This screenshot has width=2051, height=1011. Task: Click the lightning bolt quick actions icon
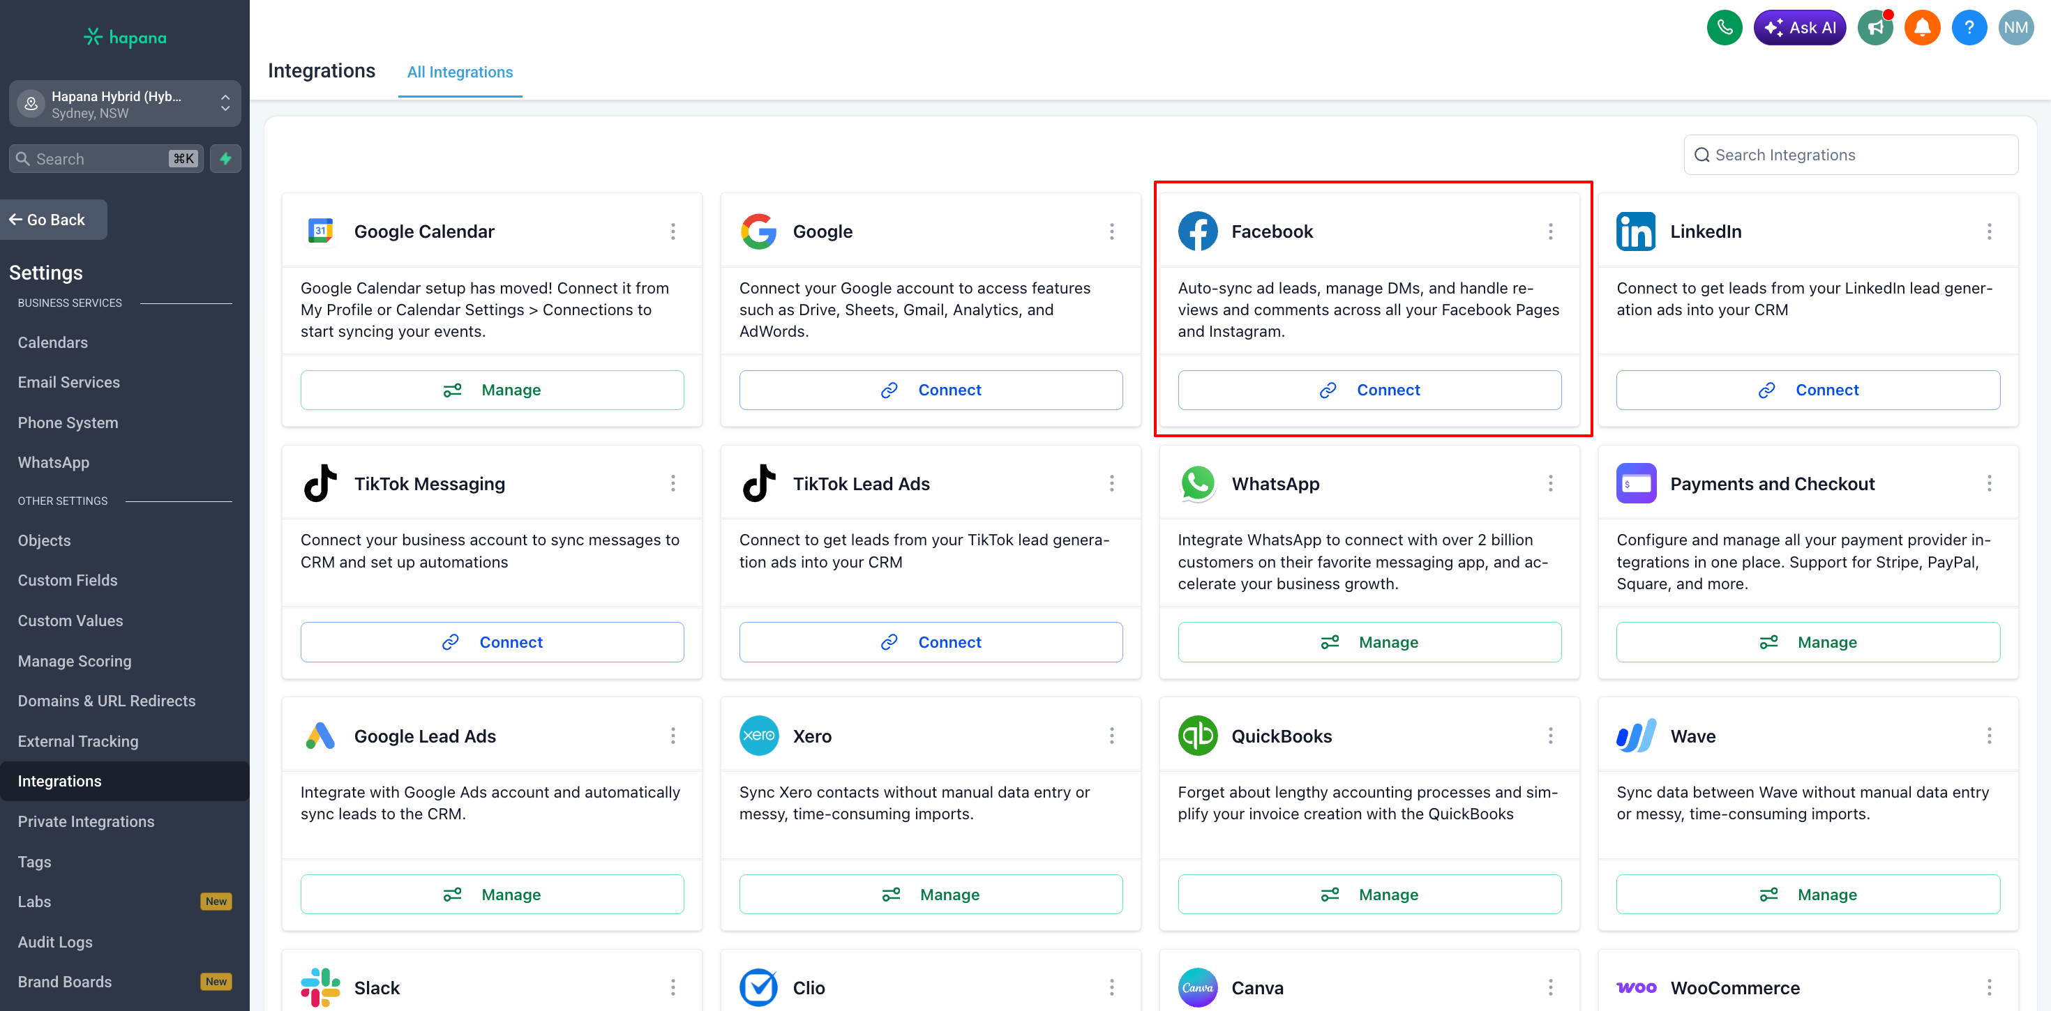pos(226,158)
